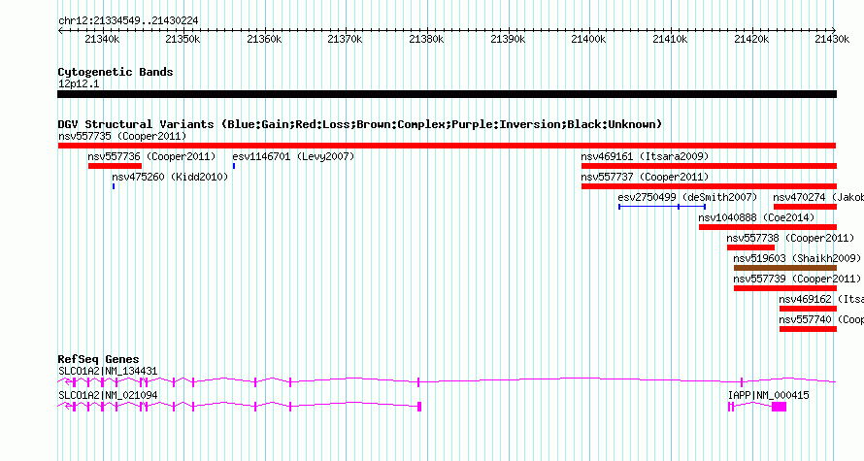
Task: Click the 21370k ruler tick label
Action: click(345, 39)
